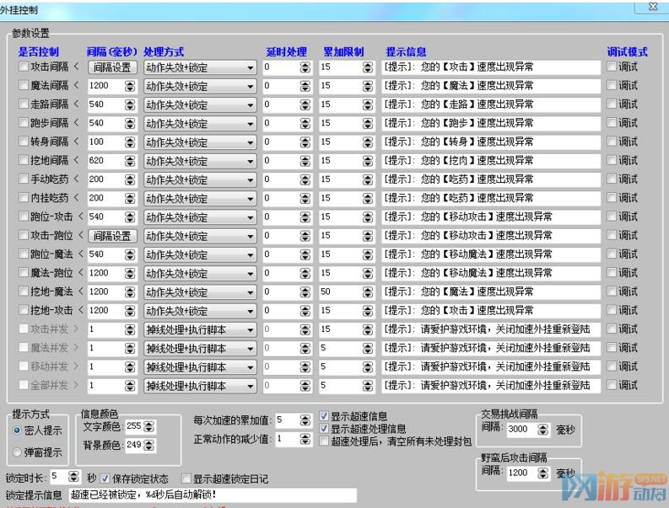Enable 调试 checkbox for the 魔法间隔 row
Image resolution: width=669 pixels, height=508 pixels.
[612, 86]
